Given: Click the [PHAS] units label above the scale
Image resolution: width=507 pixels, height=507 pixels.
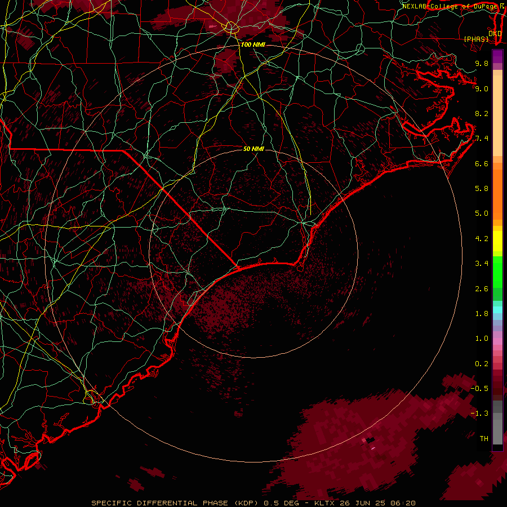Looking at the screenshot, I should click(476, 39).
